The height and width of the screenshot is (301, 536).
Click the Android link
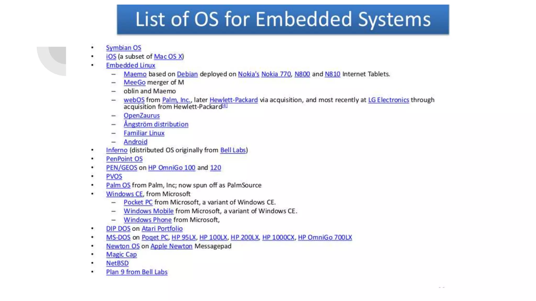click(136, 142)
